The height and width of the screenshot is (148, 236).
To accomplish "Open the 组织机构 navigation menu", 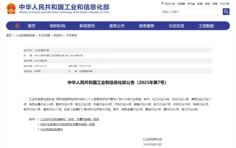I will tap(57, 26).
